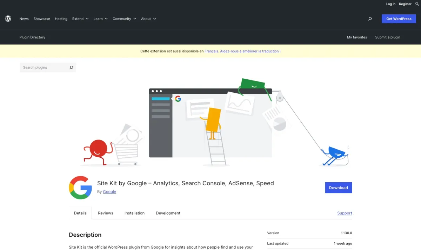Viewport: 421px width, 250px height.
Task: Open the Support link
Action: coord(345,213)
